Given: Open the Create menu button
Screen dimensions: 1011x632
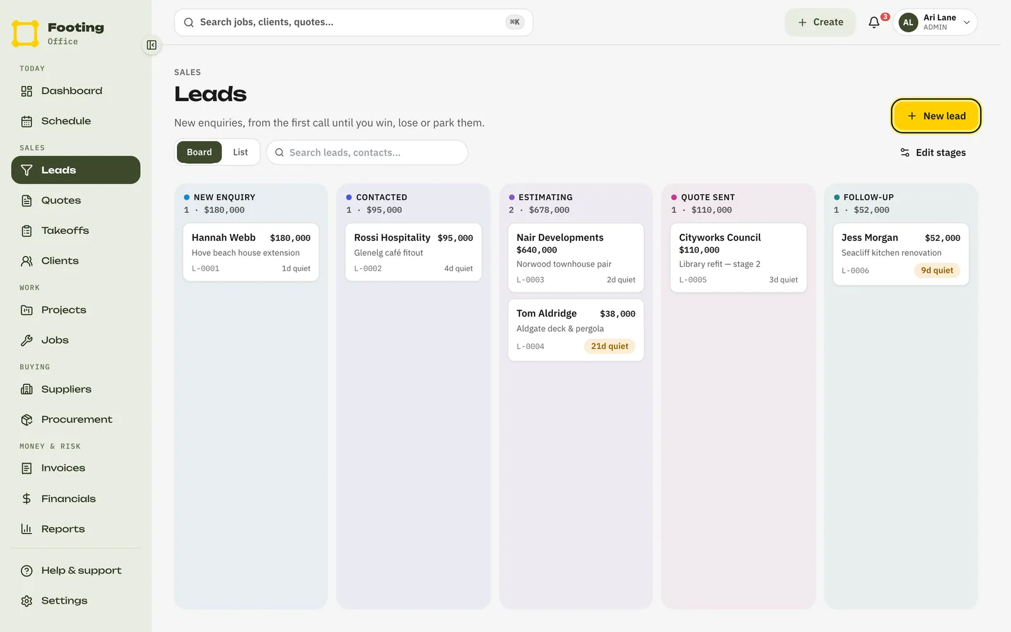Looking at the screenshot, I should (x=820, y=22).
